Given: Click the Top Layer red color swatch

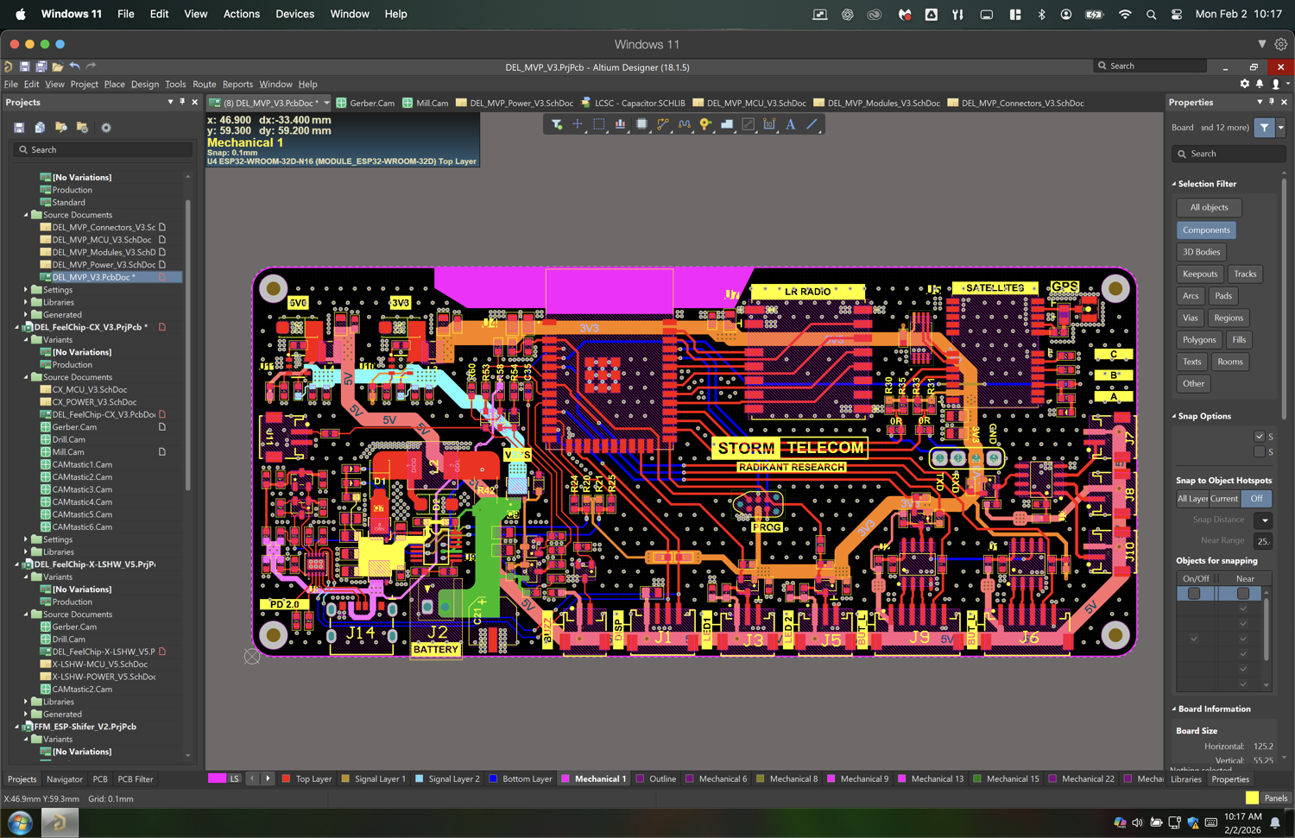Looking at the screenshot, I should pyautogui.click(x=286, y=779).
